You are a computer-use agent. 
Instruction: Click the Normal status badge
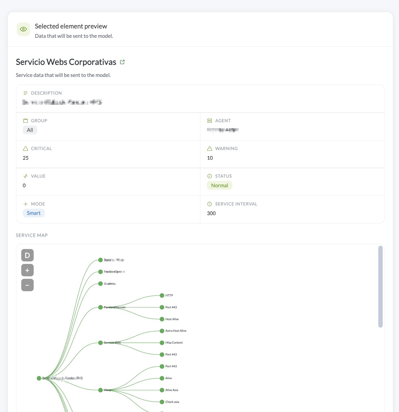(x=220, y=186)
